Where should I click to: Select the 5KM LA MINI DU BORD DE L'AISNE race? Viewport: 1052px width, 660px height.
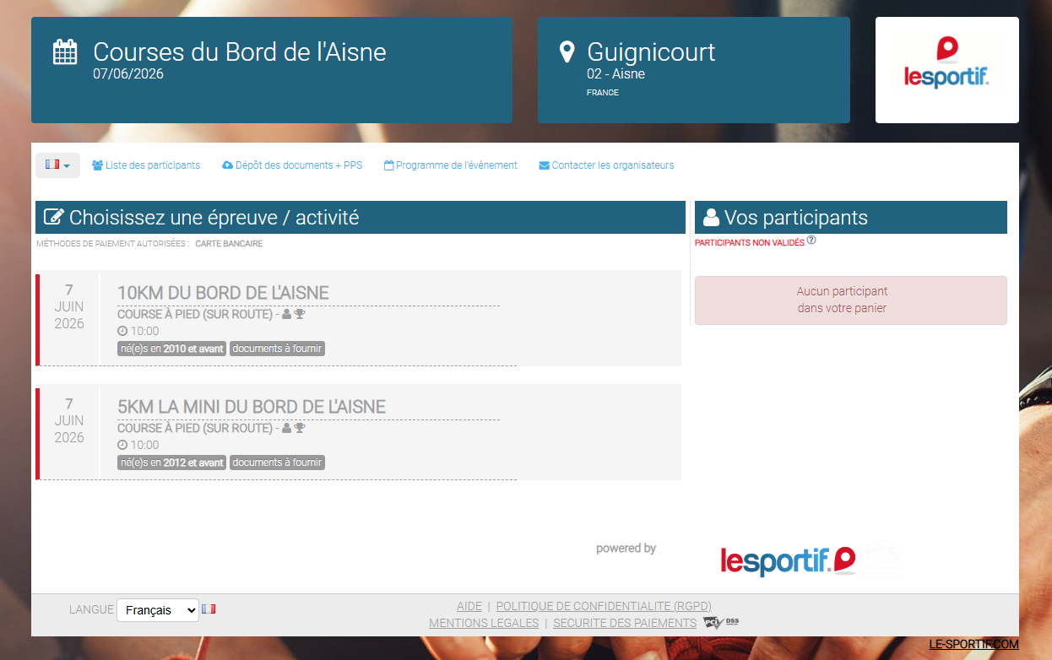[x=251, y=407]
